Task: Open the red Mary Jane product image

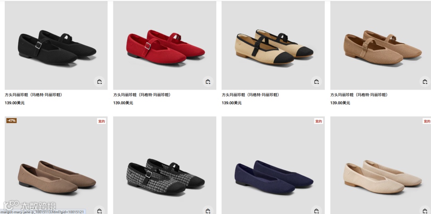Action: pyautogui.click(x=165, y=45)
